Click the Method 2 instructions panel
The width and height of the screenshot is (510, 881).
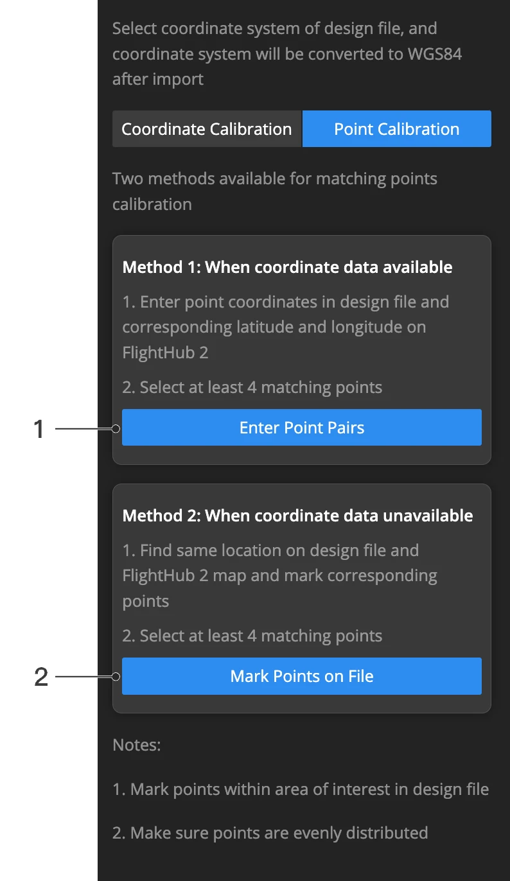tap(302, 597)
